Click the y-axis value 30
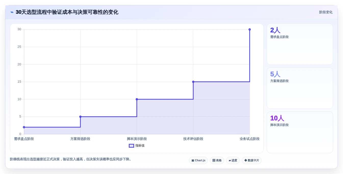 click(19, 29)
